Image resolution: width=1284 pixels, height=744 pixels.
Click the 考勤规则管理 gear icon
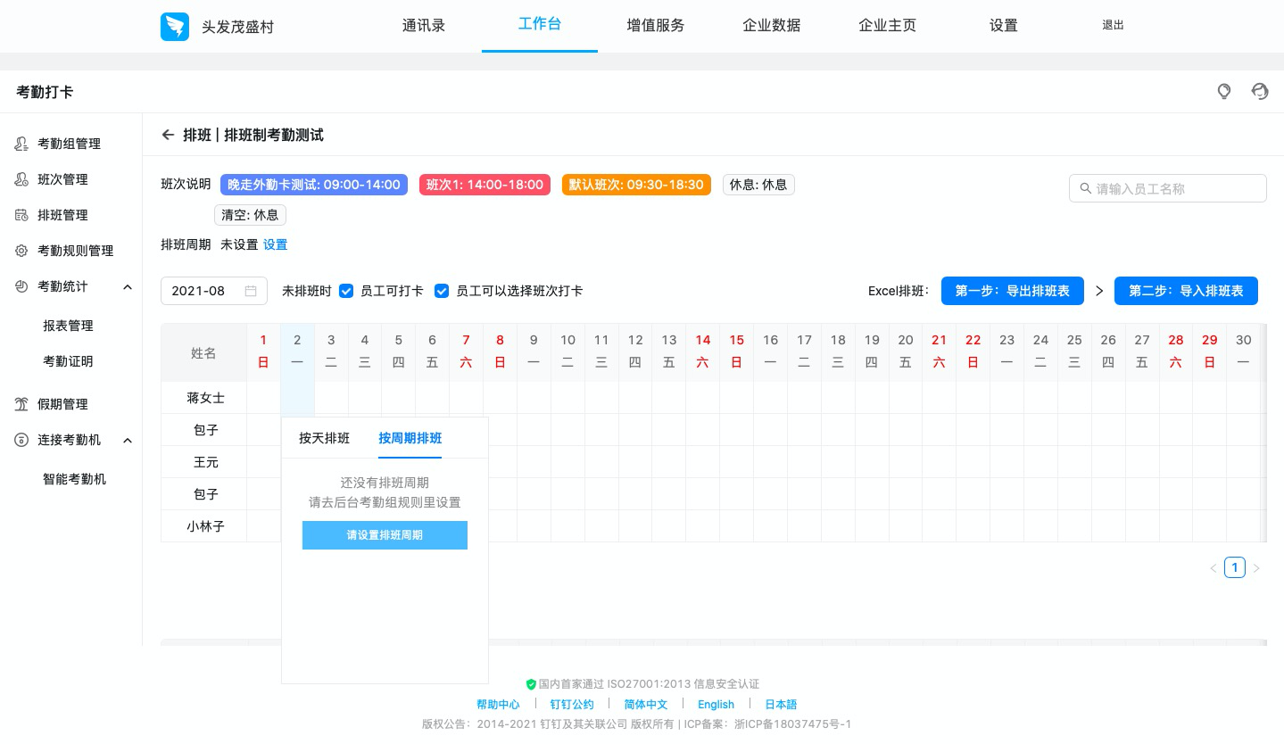coord(21,251)
